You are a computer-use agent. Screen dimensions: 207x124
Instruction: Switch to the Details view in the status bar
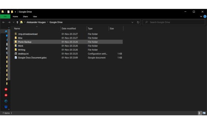[199, 113]
